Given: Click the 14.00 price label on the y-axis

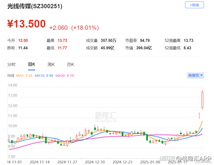Looking at the screenshot, I should click(x=12, y=85).
